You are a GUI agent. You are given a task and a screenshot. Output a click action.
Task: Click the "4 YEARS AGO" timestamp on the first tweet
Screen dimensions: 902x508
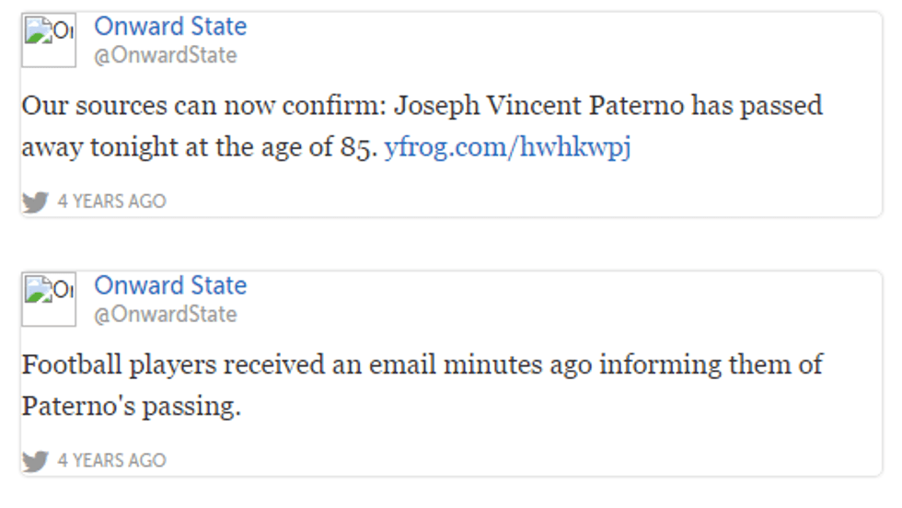coord(111,202)
